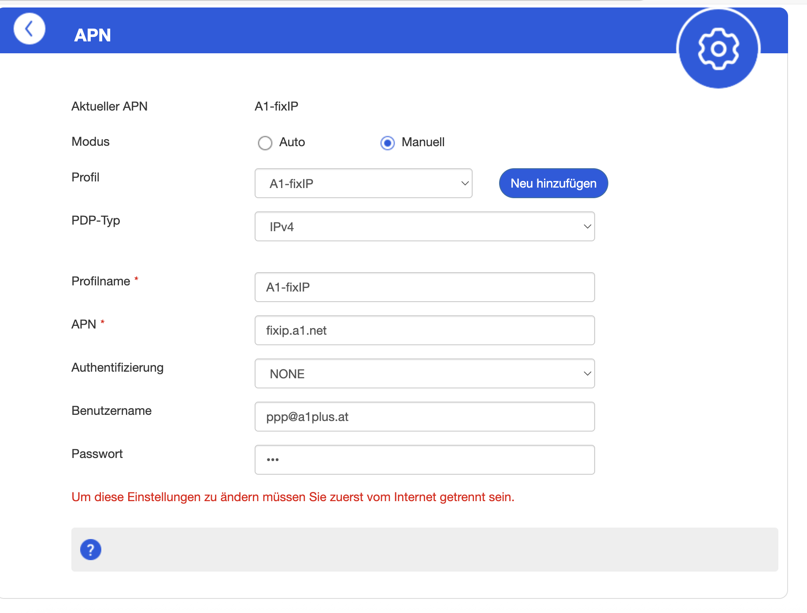Image resolution: width=807 pixels, height=613 pixels.
Task: Open the Authentifizierung dropdown showing NONE
Action: 425,373
